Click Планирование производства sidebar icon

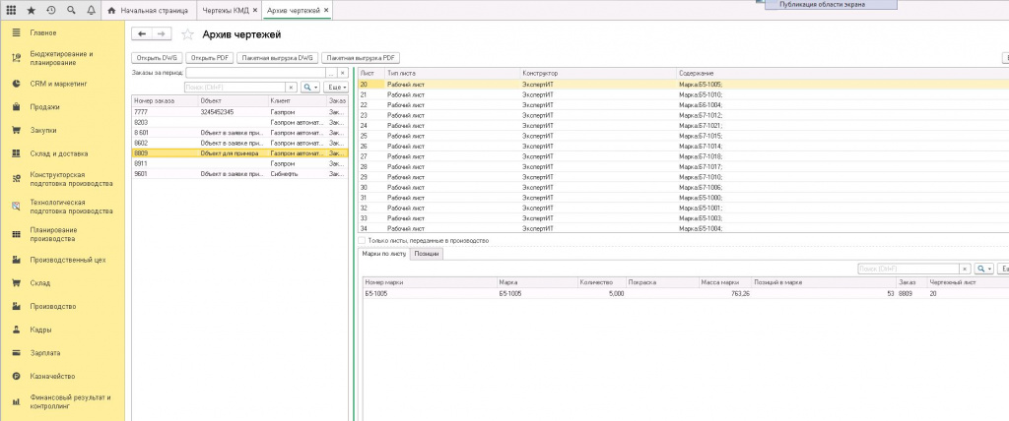point(16,235)
